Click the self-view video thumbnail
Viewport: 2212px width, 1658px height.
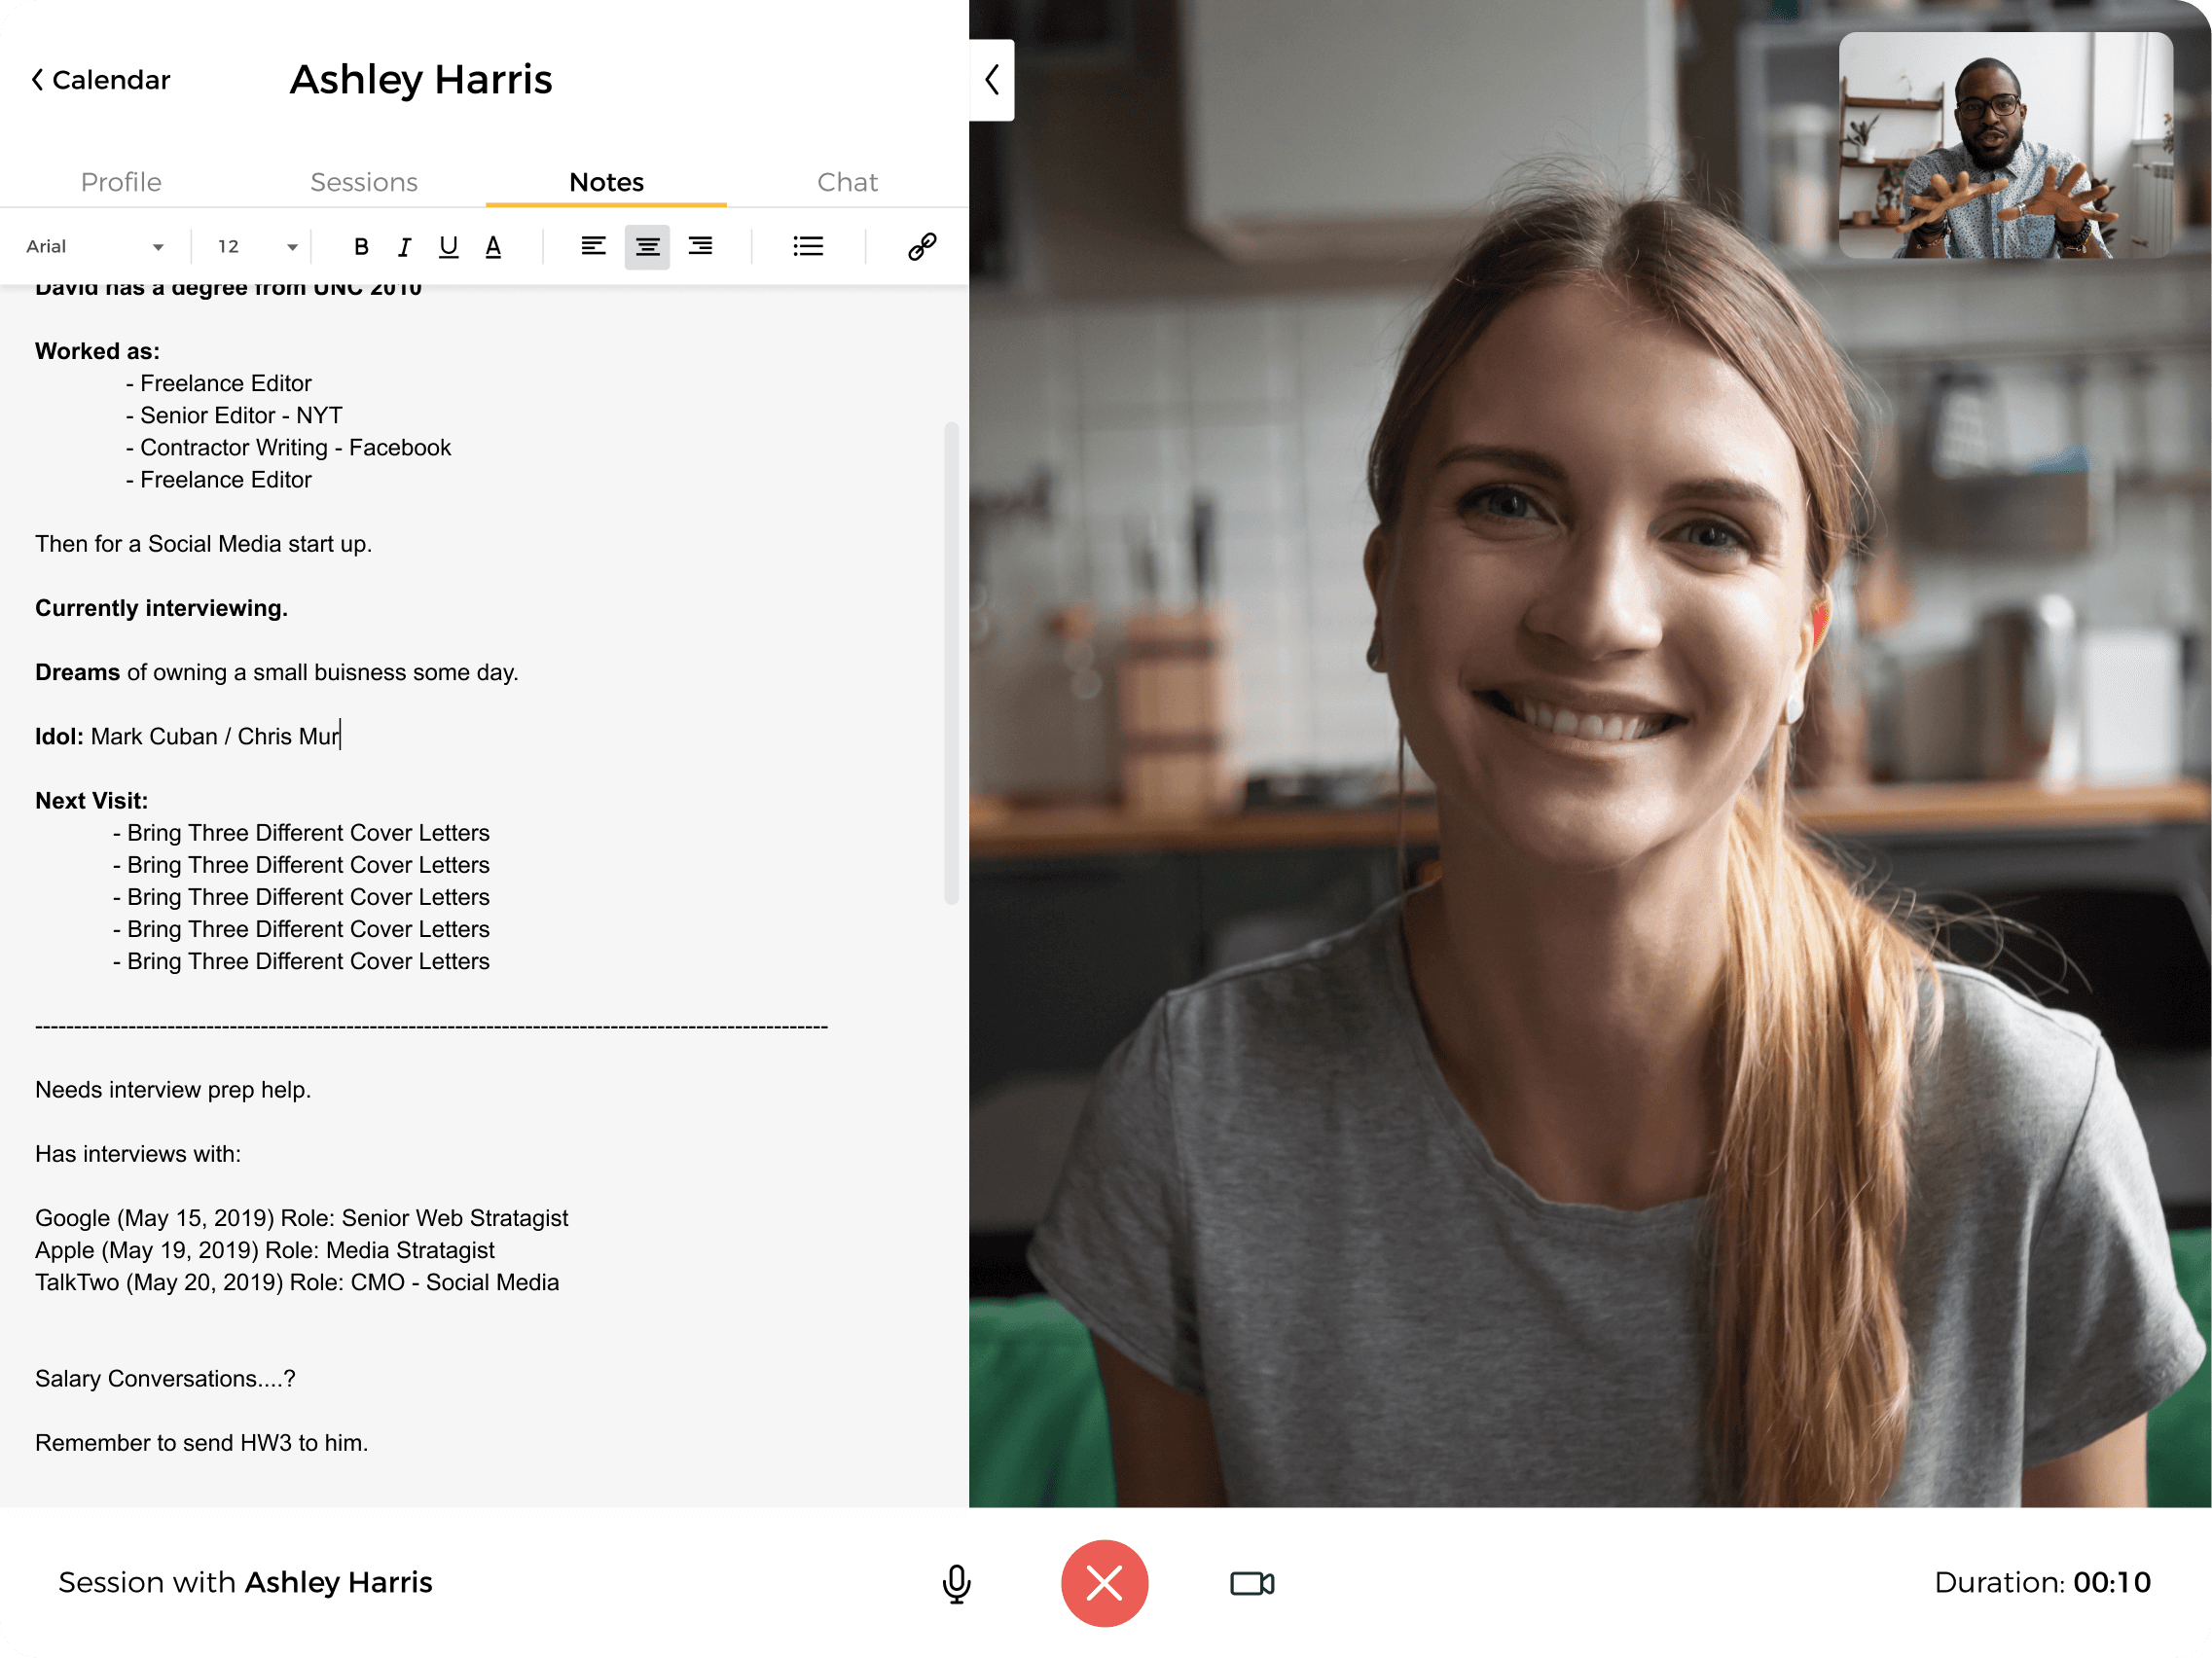pos(2005,145)
